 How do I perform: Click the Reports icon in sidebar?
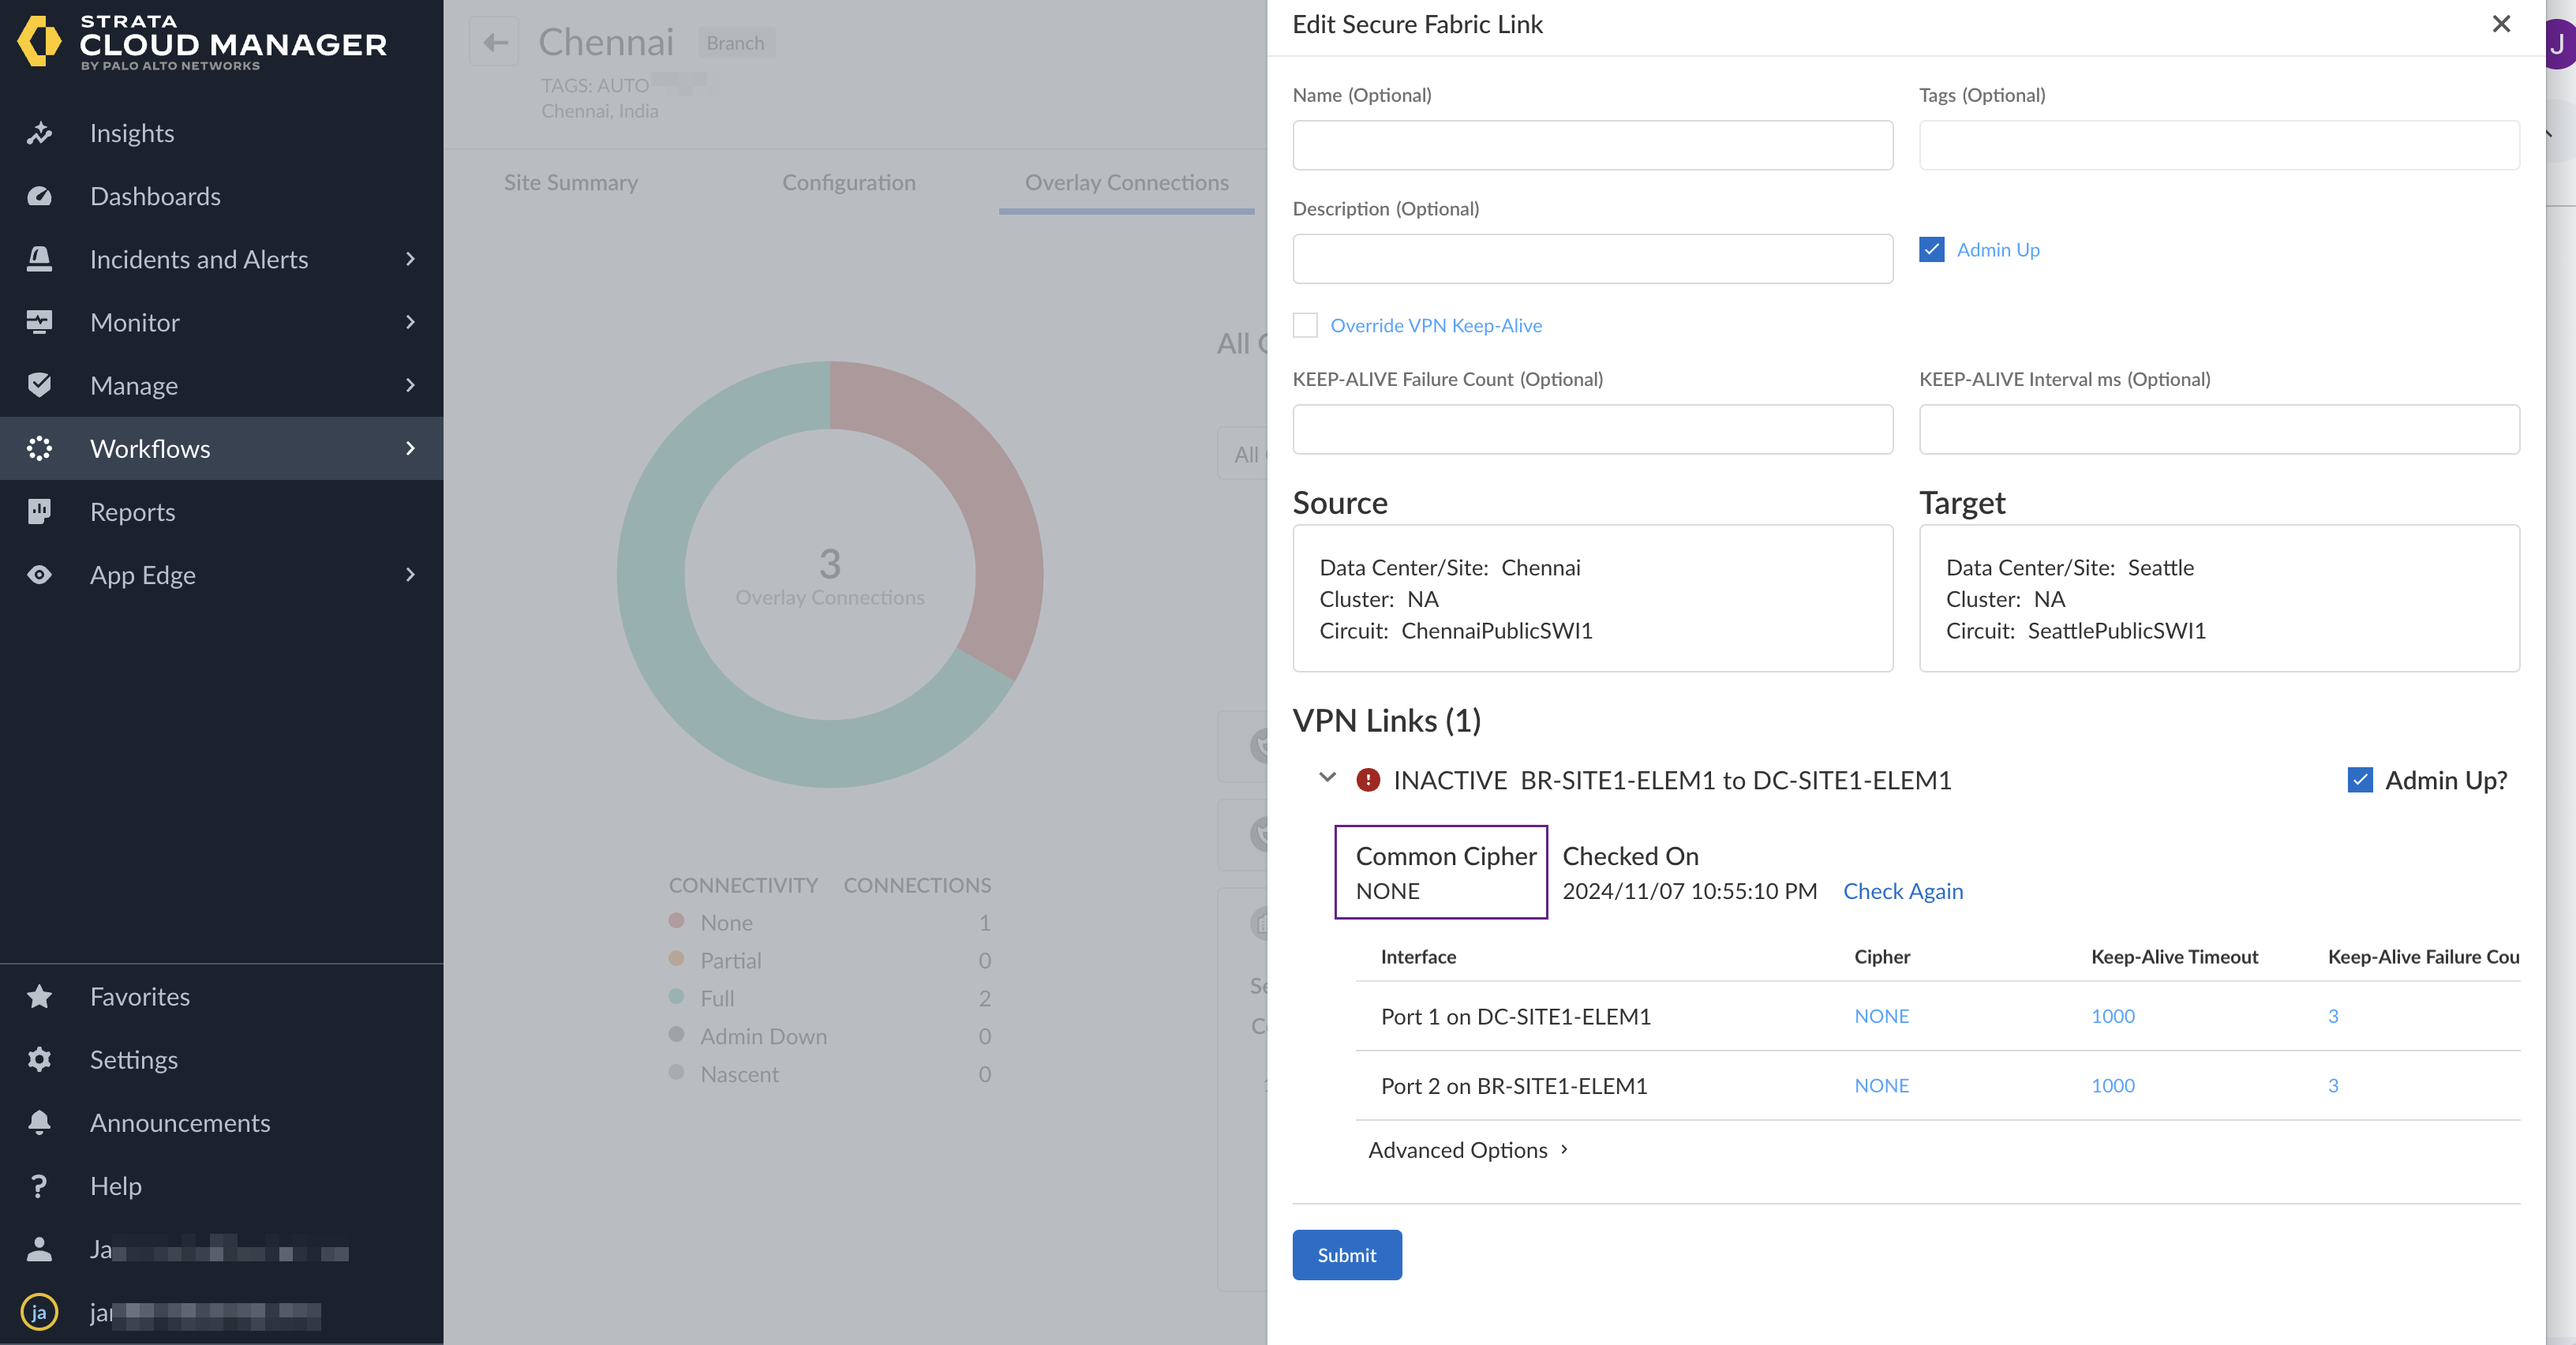pyautogui.click(x=39, y=511)
